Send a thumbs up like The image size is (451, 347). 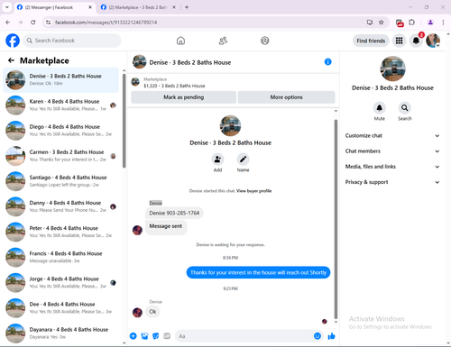[331, 336]
